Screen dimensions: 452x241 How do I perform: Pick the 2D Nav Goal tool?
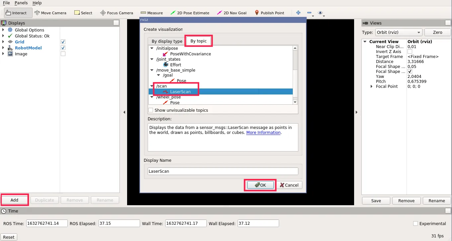tap(232, 13)
